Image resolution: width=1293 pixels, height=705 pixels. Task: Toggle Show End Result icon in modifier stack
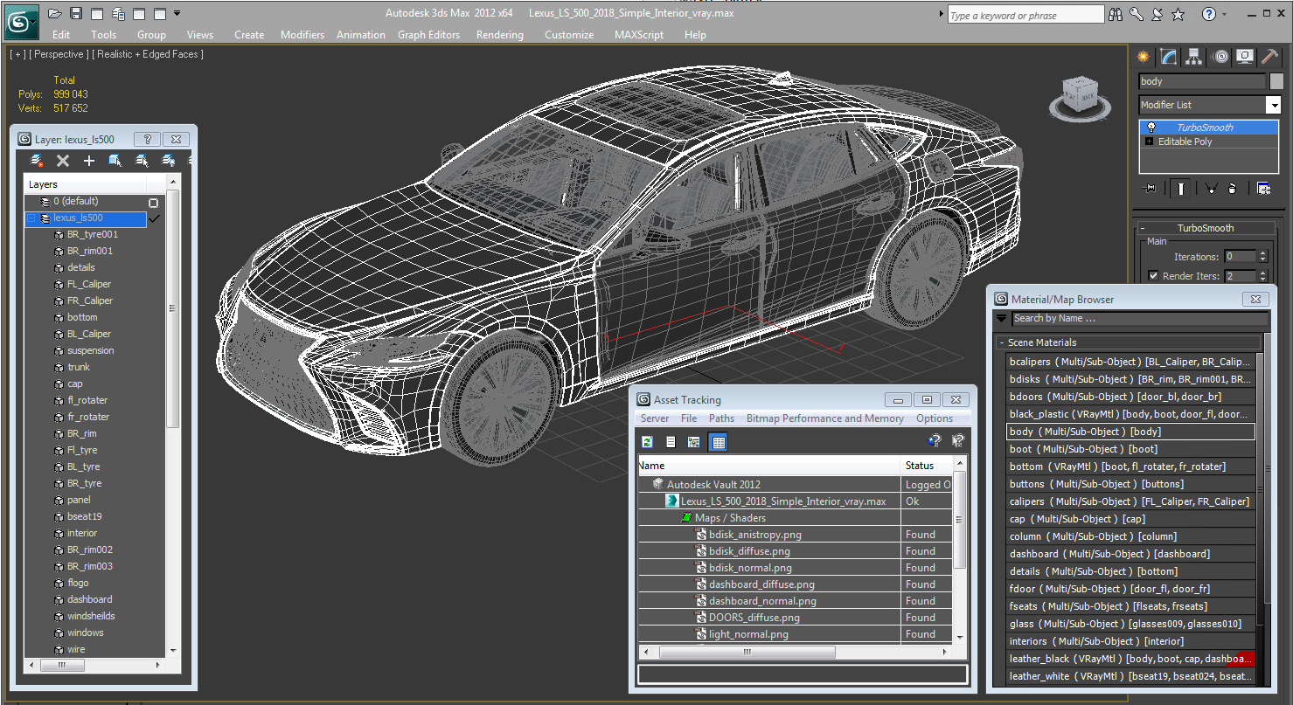[x=1181, y=188]
